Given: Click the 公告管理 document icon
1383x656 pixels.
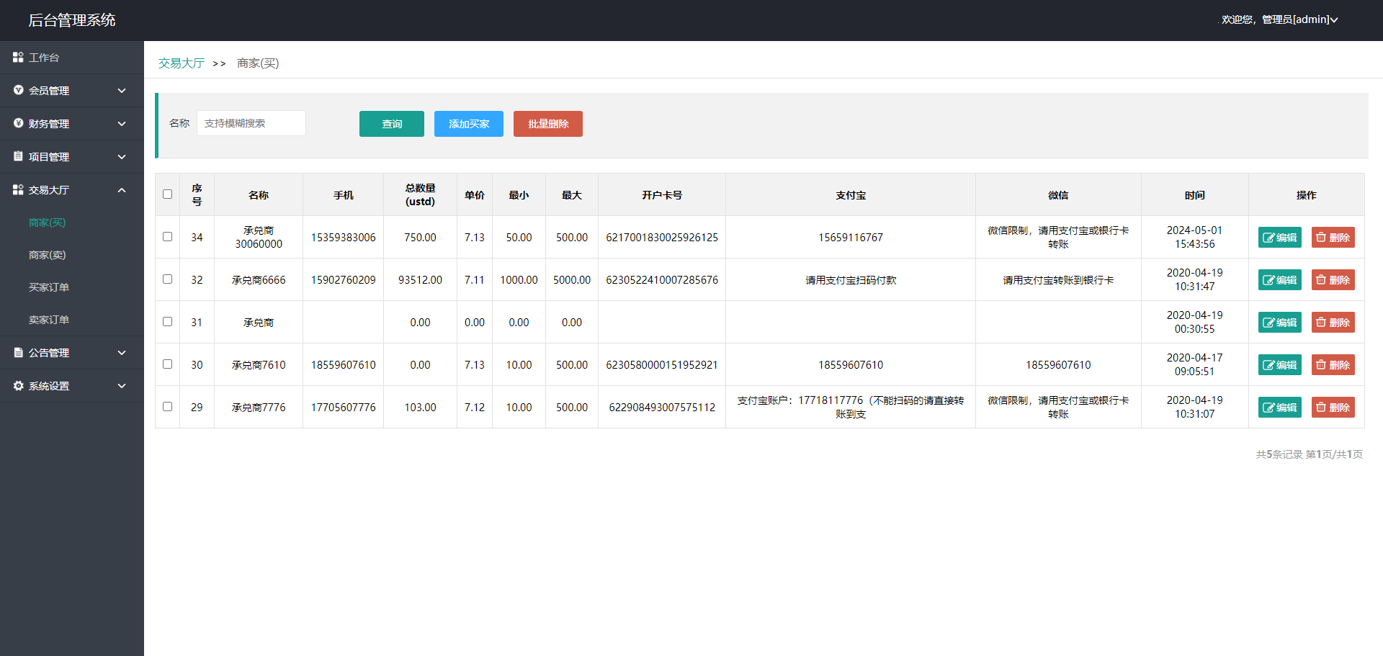Looking at the screenshot, I should coord(18,352).
